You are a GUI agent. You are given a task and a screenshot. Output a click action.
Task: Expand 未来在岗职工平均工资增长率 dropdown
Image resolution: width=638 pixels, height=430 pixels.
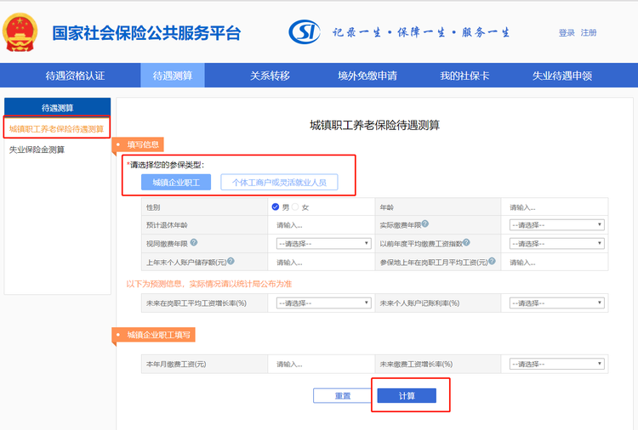pos(322,303)
